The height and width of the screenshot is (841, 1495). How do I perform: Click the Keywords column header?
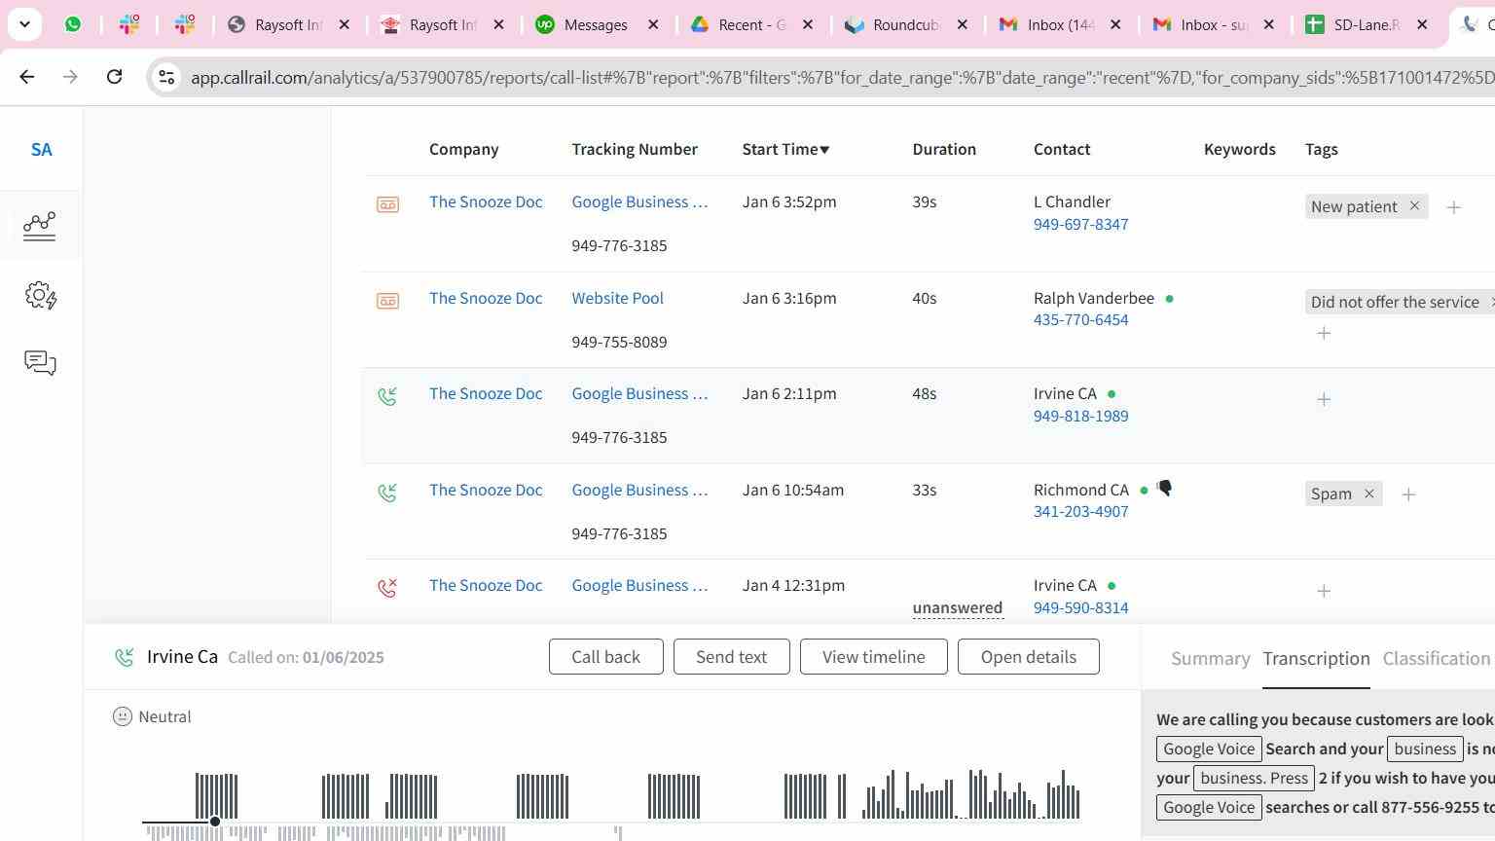point(1239,149)
